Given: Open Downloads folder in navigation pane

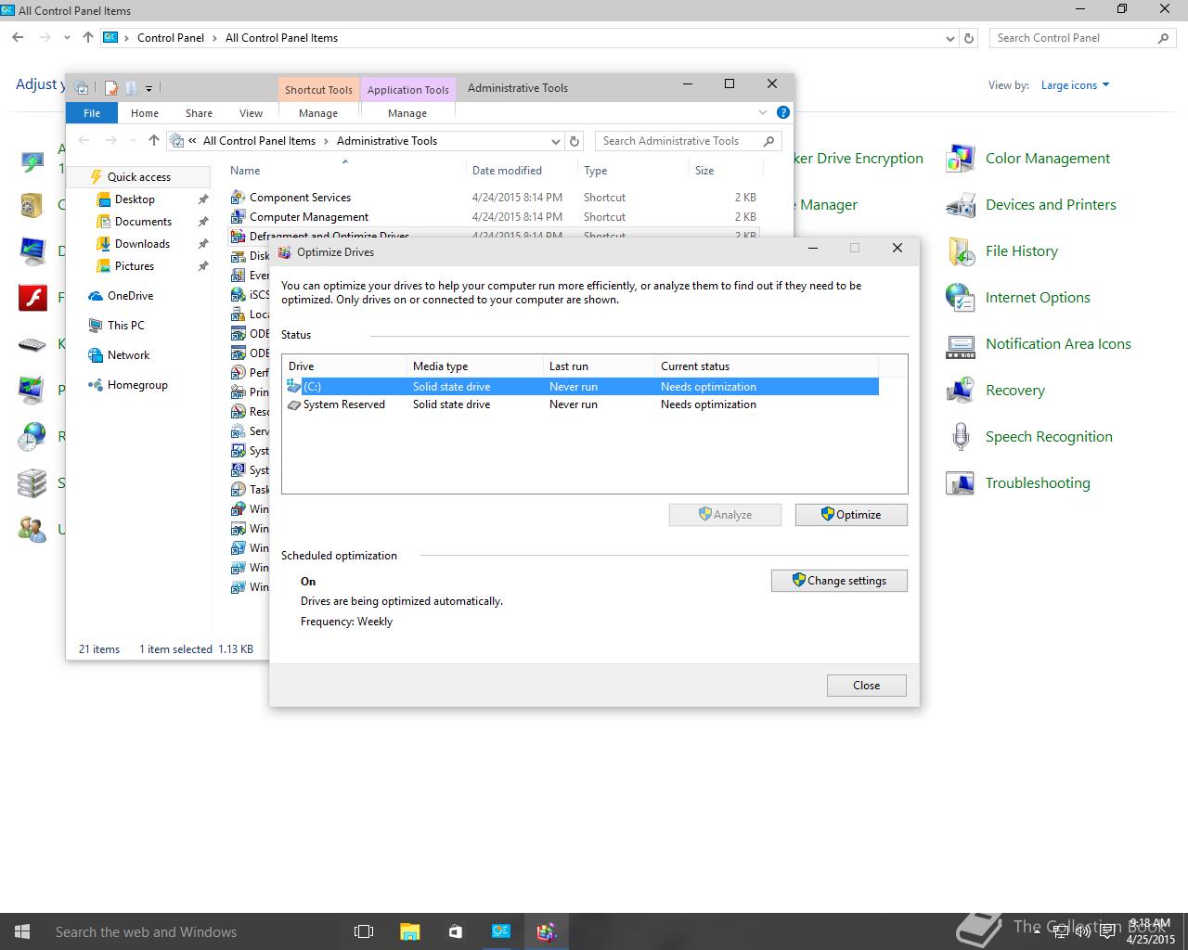Looking at the screenshot, I should (142, 244).
